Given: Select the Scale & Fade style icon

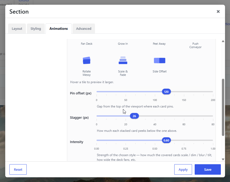Looking at the screenshot, I should (x=123, y=60).
